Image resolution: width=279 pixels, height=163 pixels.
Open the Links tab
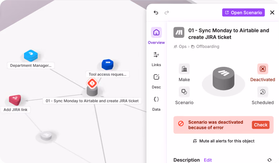(x=156, y=59)
